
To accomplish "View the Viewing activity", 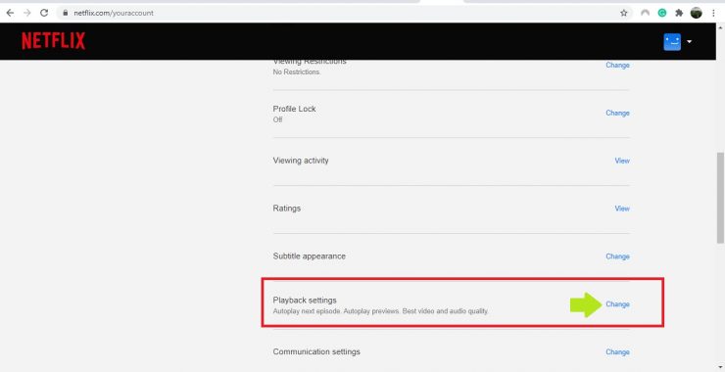I will [622, 161].
